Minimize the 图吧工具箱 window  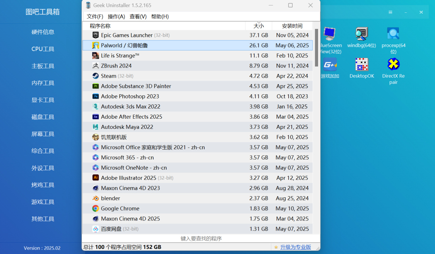(406, 12)
